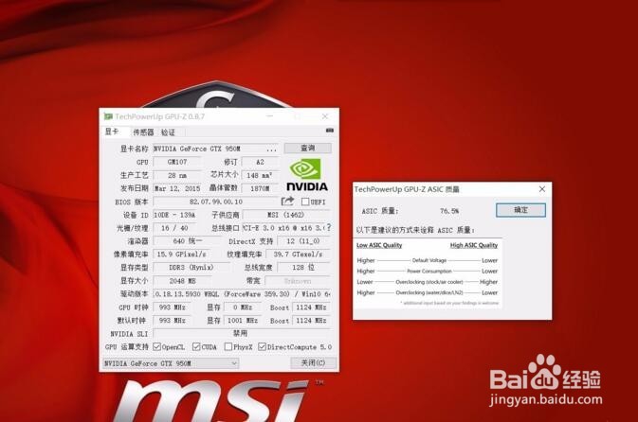This screenshot has height=422, width=638.
Task: Toggle the PhysX checkbox
Action: [x=228, y=347]
